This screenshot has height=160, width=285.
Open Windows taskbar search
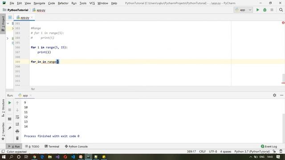pyautogui.click(x=11, y=157)
